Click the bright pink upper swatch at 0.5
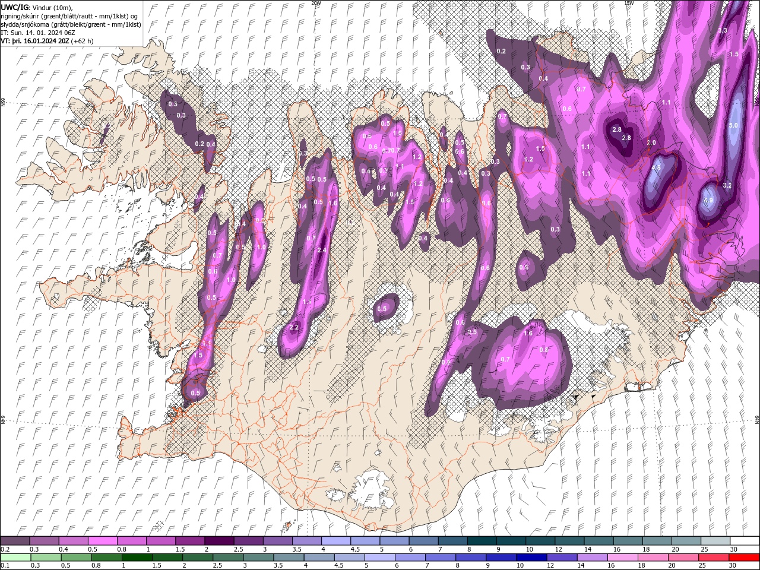The width and height of the screenshot is (760, 570). tap(102, 541)
